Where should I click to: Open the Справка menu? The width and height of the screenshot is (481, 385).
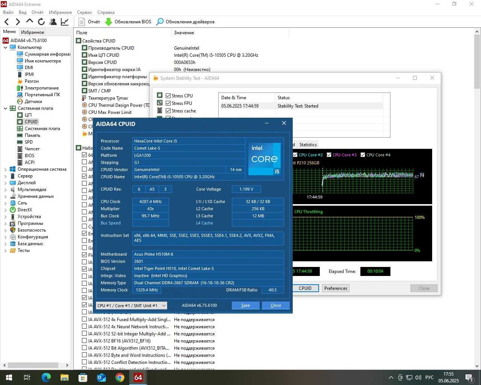(106, 12)
